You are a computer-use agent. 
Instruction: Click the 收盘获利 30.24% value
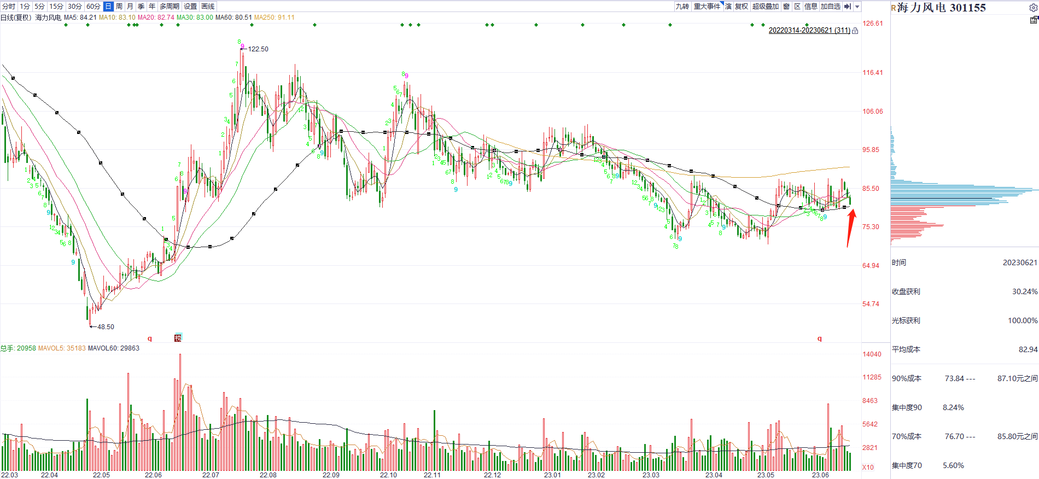[1025, 292]
